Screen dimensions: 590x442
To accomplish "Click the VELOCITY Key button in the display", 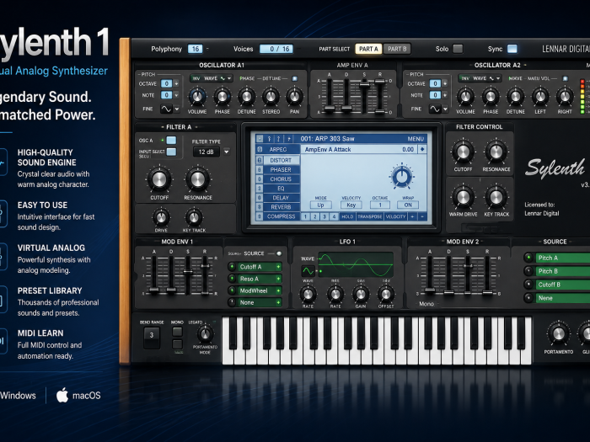I will (351, 205).
